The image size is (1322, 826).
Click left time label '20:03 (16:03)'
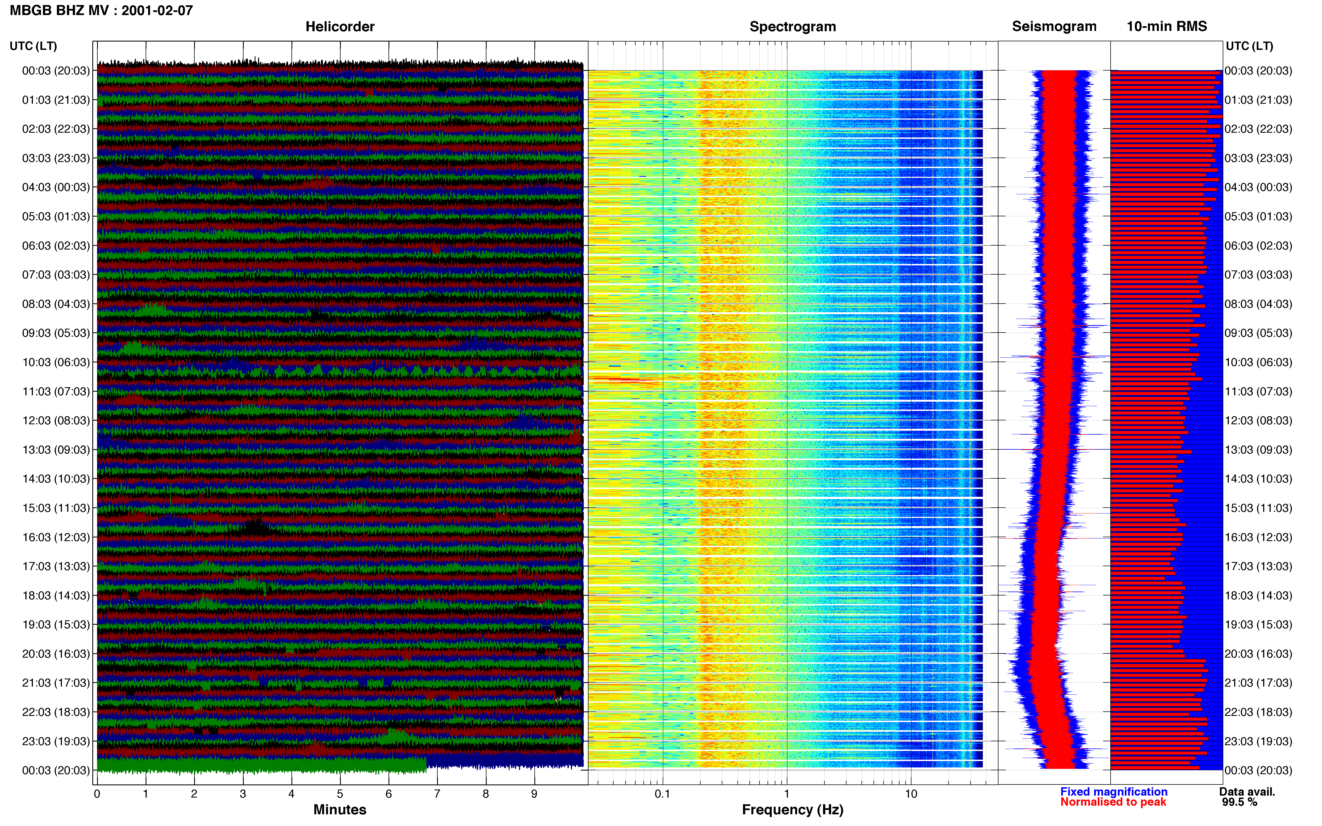[56, 654]
